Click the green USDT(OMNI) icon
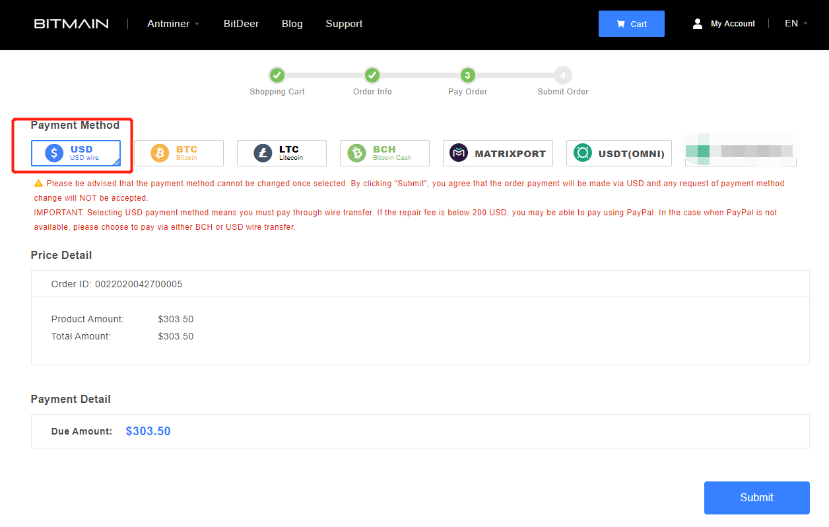The image size is (829, 527). (583, 153)
